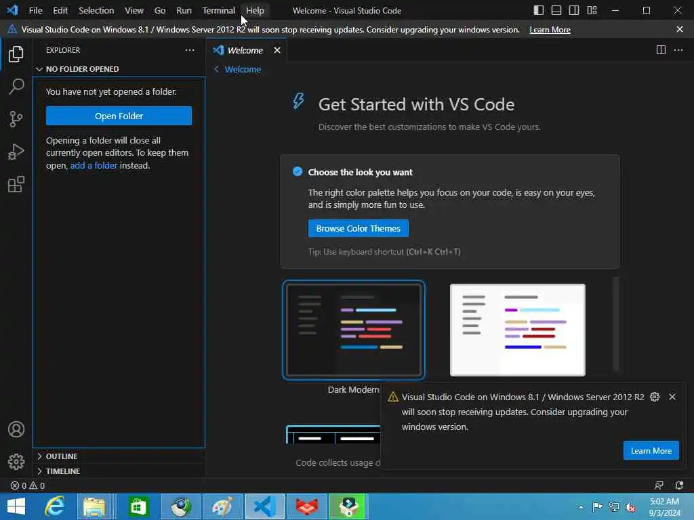Click the walkthrough vertical scrollbar

coord(615,324)
